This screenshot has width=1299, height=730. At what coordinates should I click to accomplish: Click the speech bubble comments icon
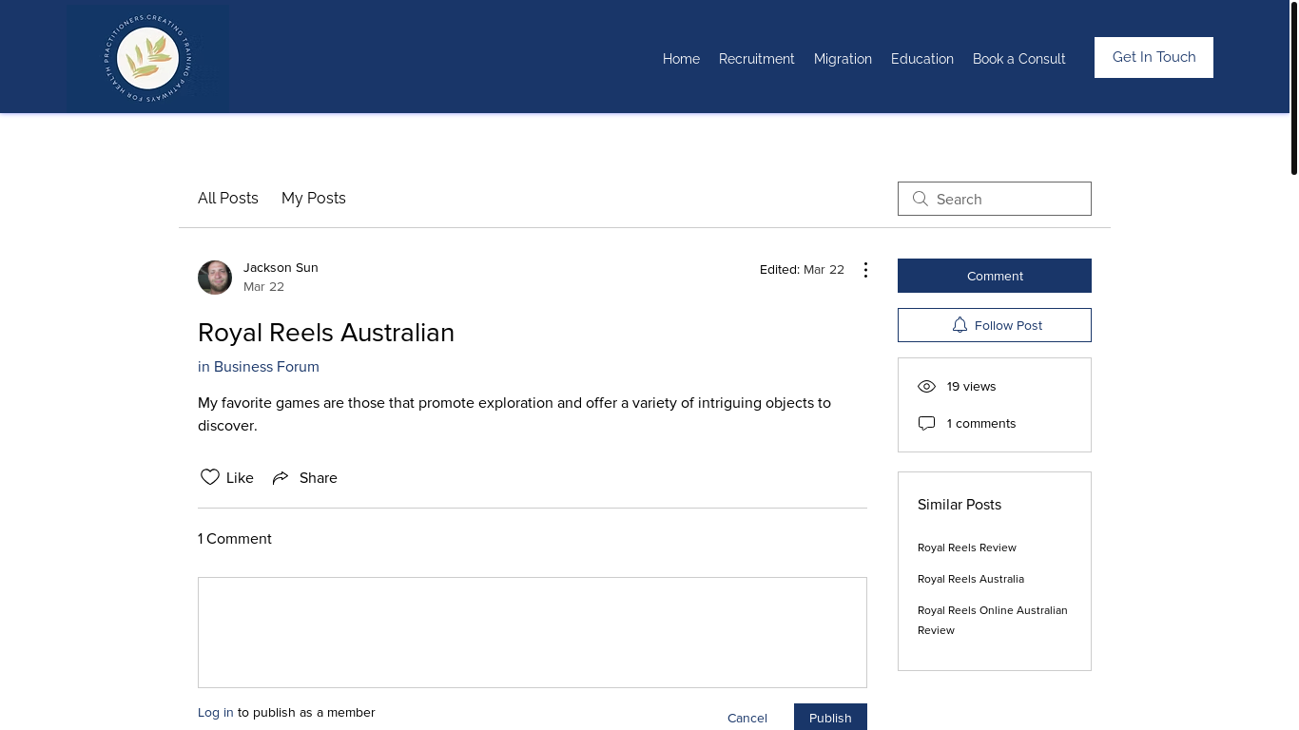927,424
